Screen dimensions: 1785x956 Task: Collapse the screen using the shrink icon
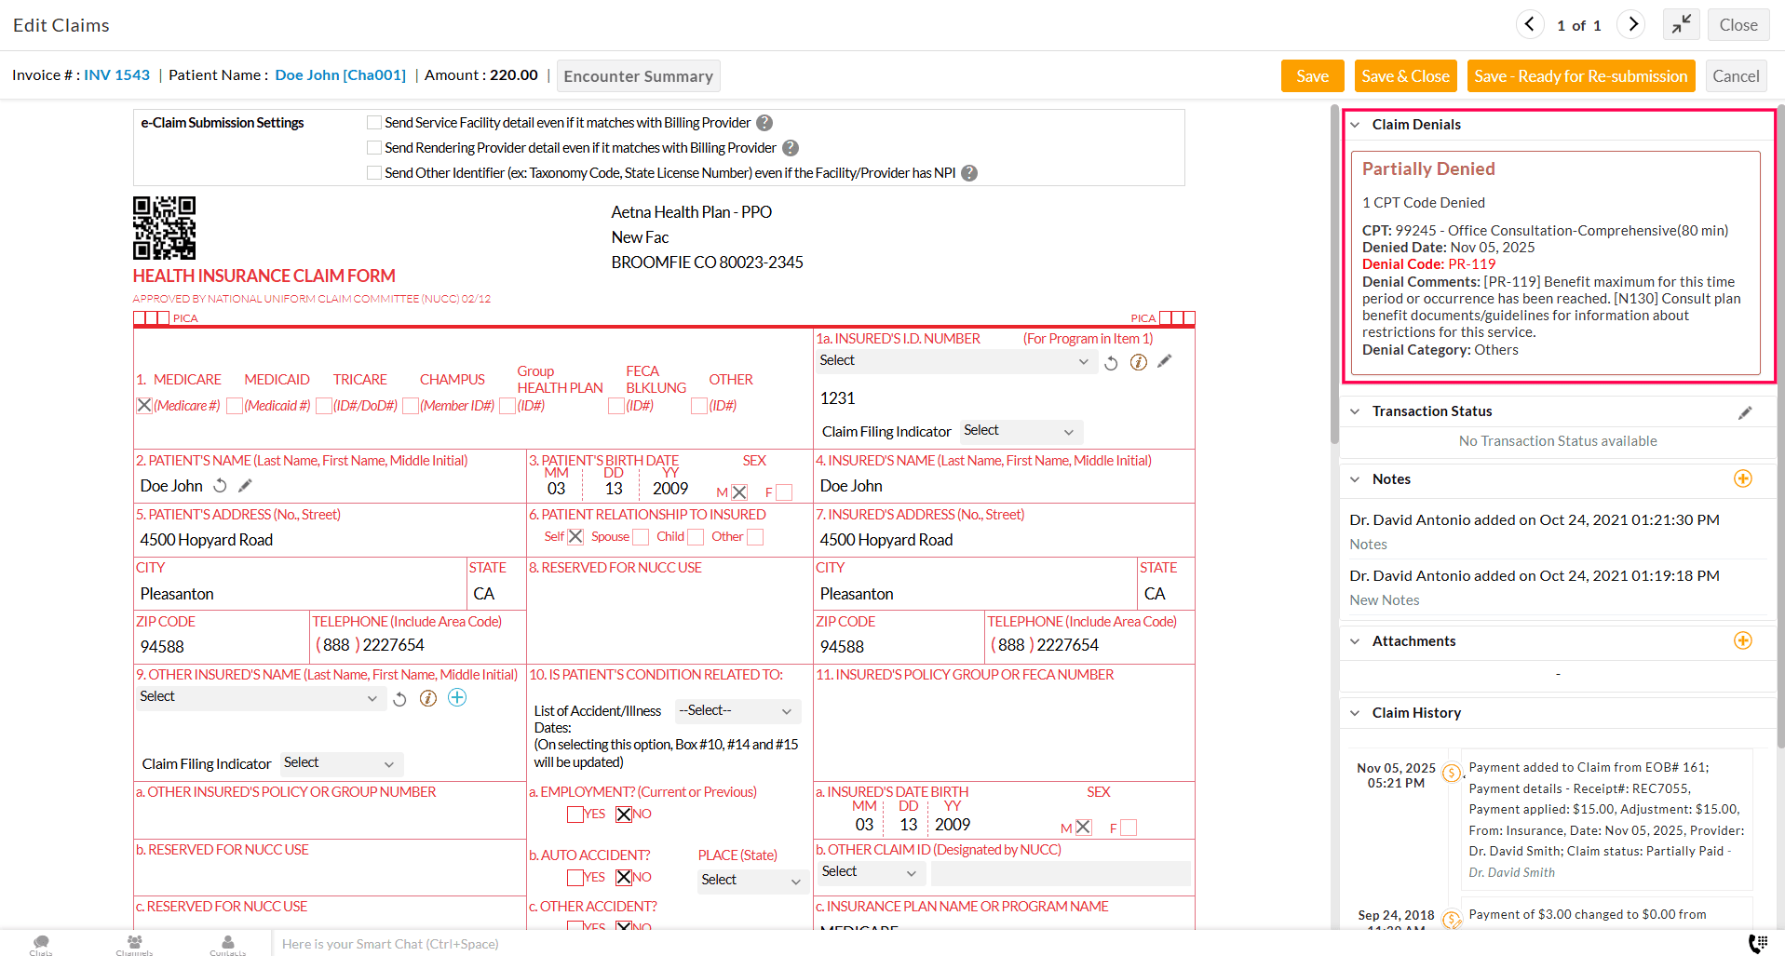(1681, 24)
